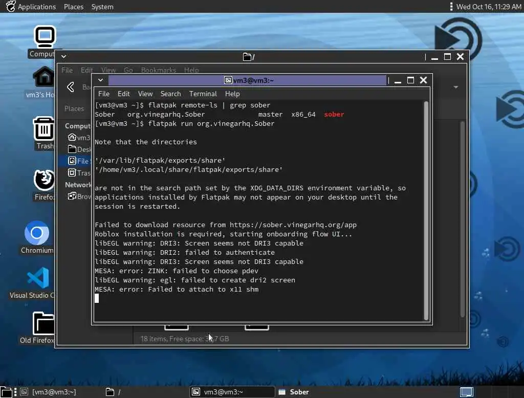Open vm3's Home desktop icon
The height and width of the screenshot is (398, 524).
tap(44, 77)
